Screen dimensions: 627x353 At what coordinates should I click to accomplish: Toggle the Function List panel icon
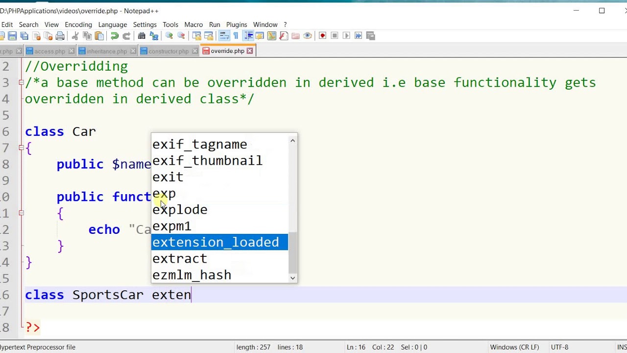tap(283, 36)
